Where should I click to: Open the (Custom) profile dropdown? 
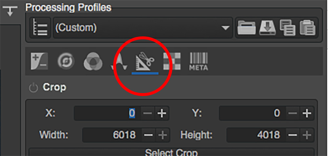(x=143, y=28)
